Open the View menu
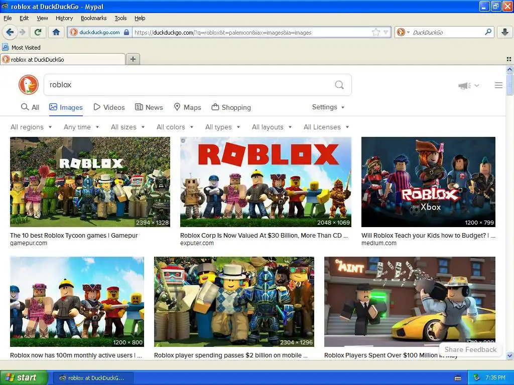 coord(42,18)
